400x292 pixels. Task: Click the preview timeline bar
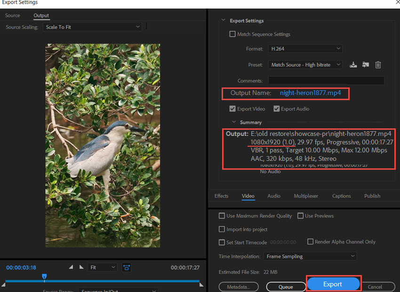coord(102,281)
